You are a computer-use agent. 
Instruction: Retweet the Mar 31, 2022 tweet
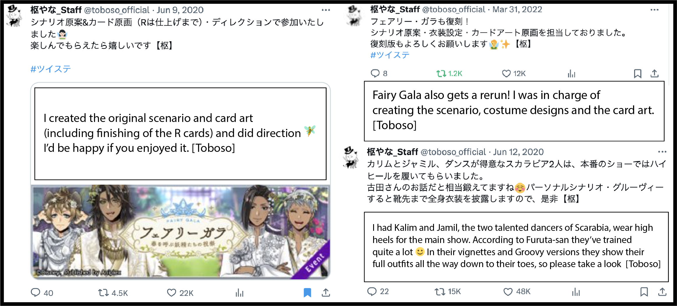coord(441,73)
